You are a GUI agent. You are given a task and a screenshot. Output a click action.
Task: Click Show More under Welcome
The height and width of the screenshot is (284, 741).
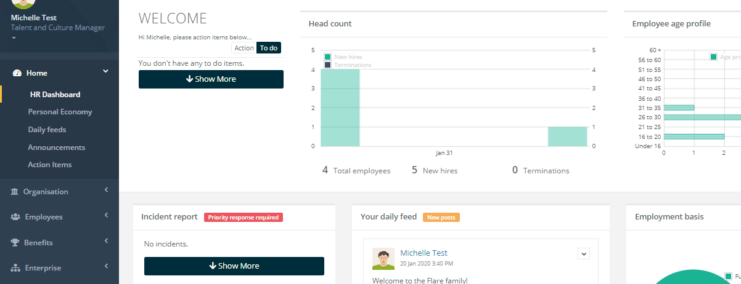click(x=211, y=79)
